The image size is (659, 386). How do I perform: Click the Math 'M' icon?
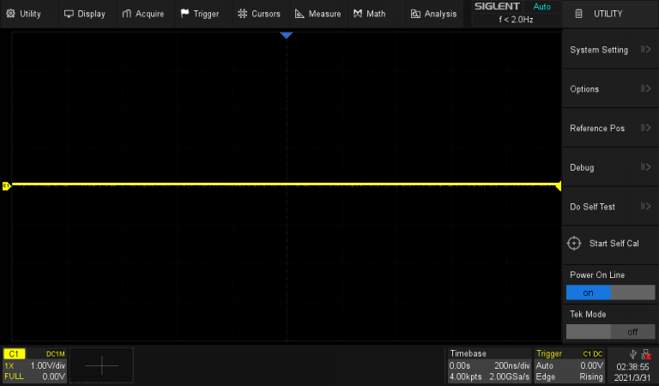click(357, 14)
